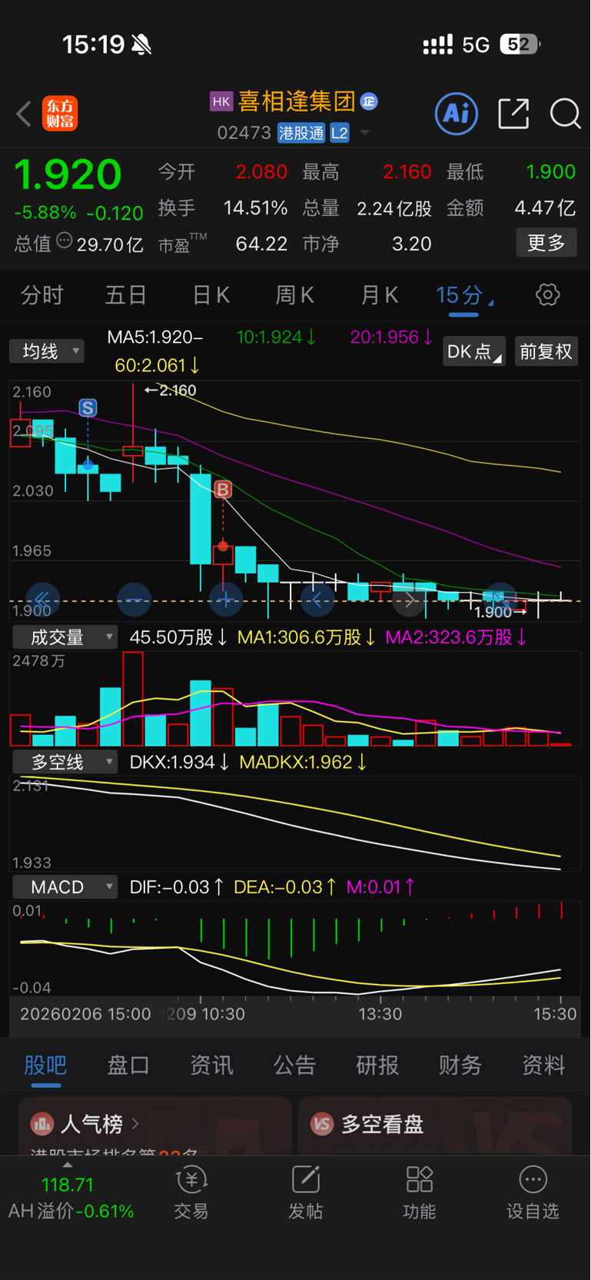Image resolution: width=591 pixels, height=1280 pixels.
Task: Tap the L2 level badge
Action: 340,133
